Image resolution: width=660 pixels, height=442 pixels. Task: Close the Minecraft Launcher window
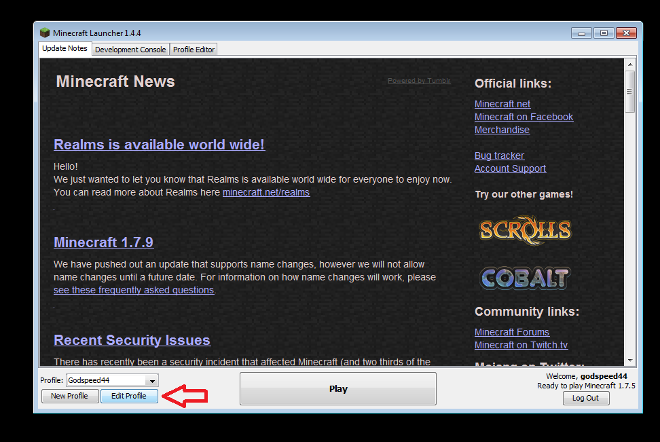click(x=626, y=33)
